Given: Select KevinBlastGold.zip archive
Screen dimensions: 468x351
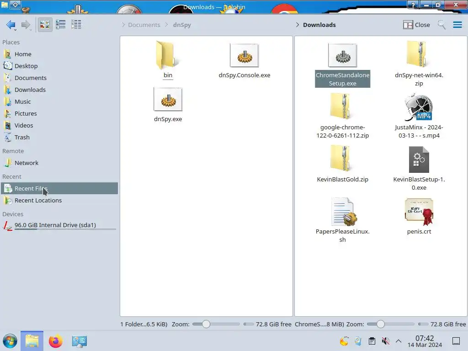Looking at the screenshot, I should coord(342,164).
